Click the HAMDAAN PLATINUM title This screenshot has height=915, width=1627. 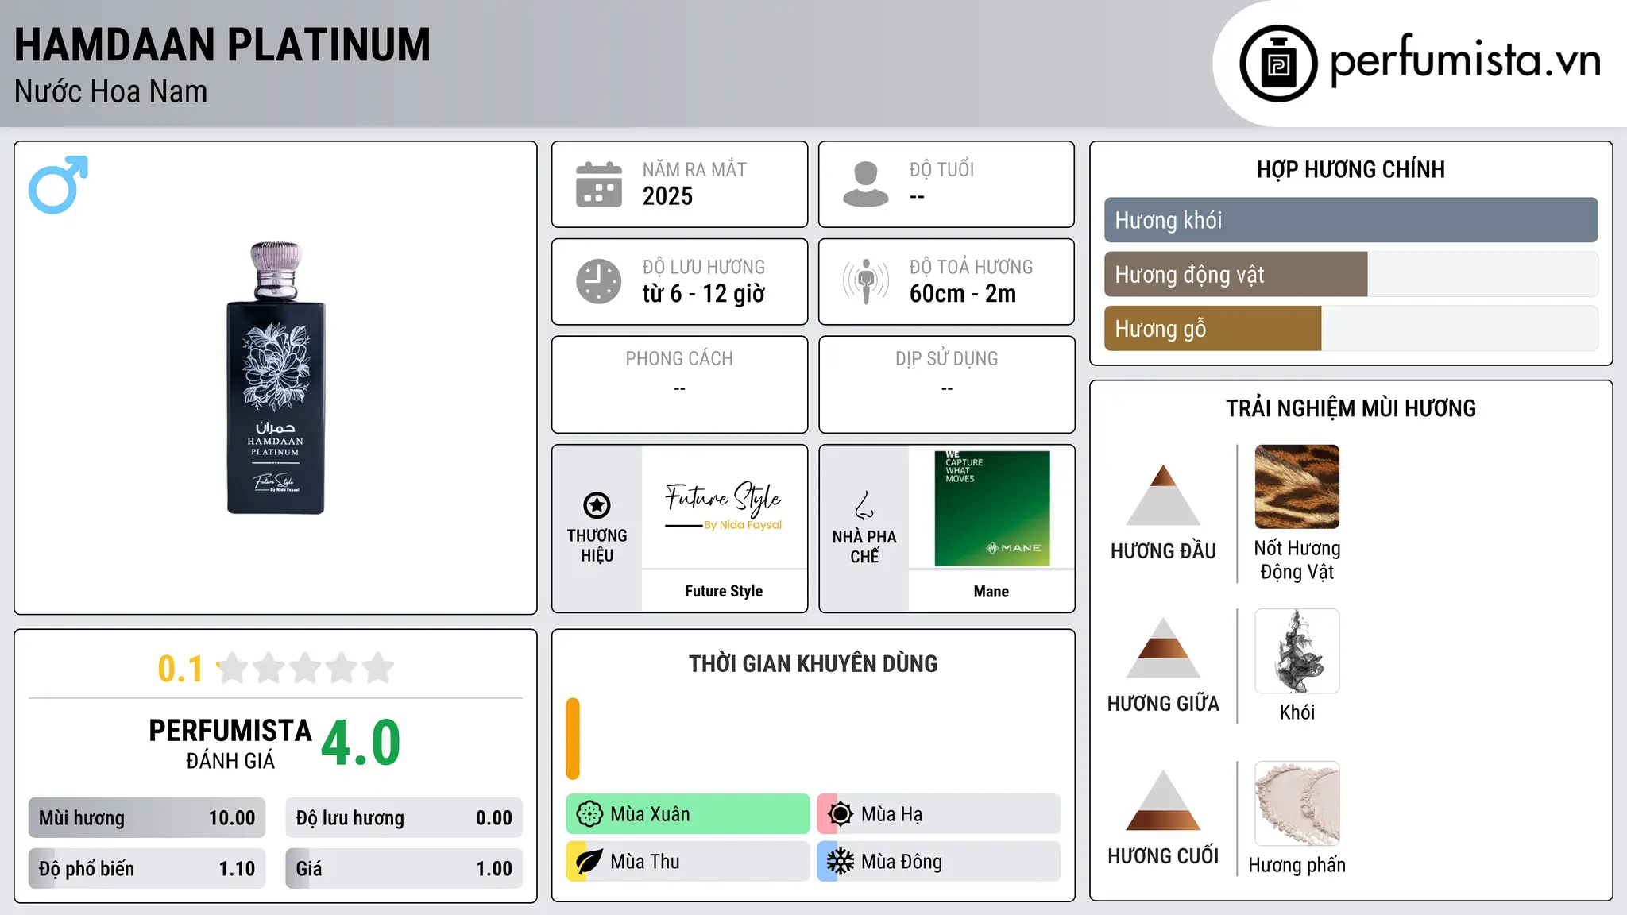222,44
